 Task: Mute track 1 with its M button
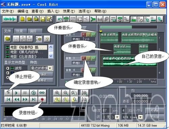click(x=93, y=35)
